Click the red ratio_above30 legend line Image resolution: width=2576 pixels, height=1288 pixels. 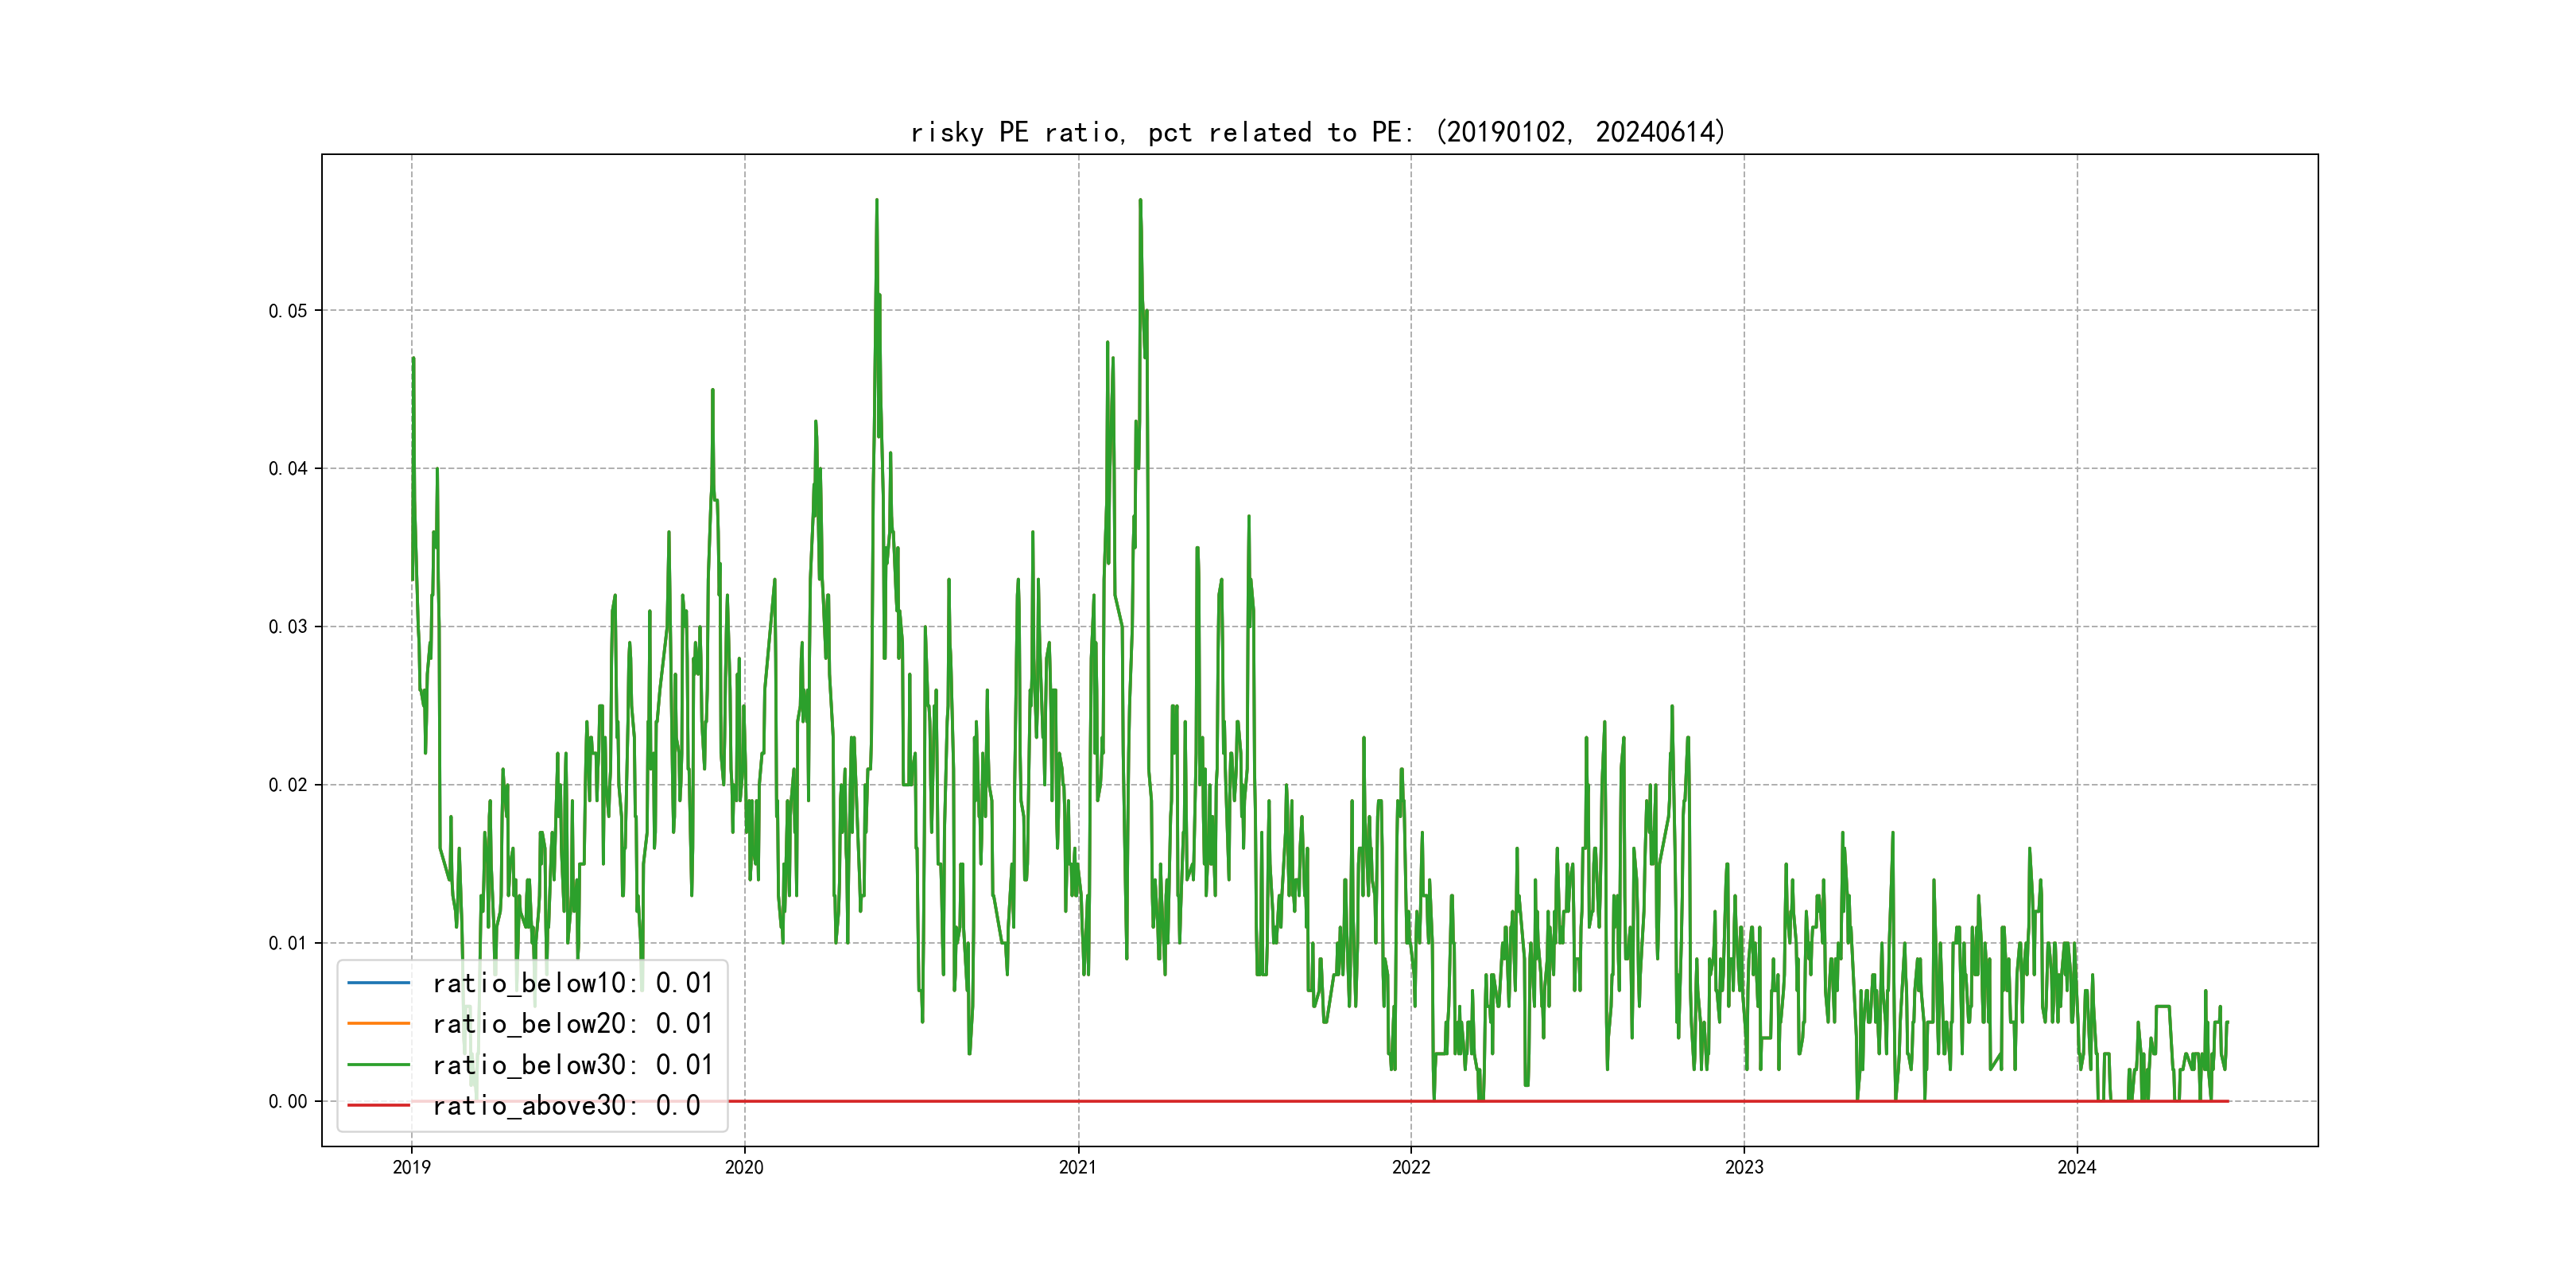click(x=378, y=1105)
